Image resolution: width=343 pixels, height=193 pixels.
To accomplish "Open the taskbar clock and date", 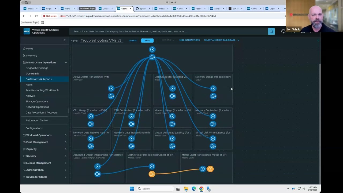I will (312, 189).
